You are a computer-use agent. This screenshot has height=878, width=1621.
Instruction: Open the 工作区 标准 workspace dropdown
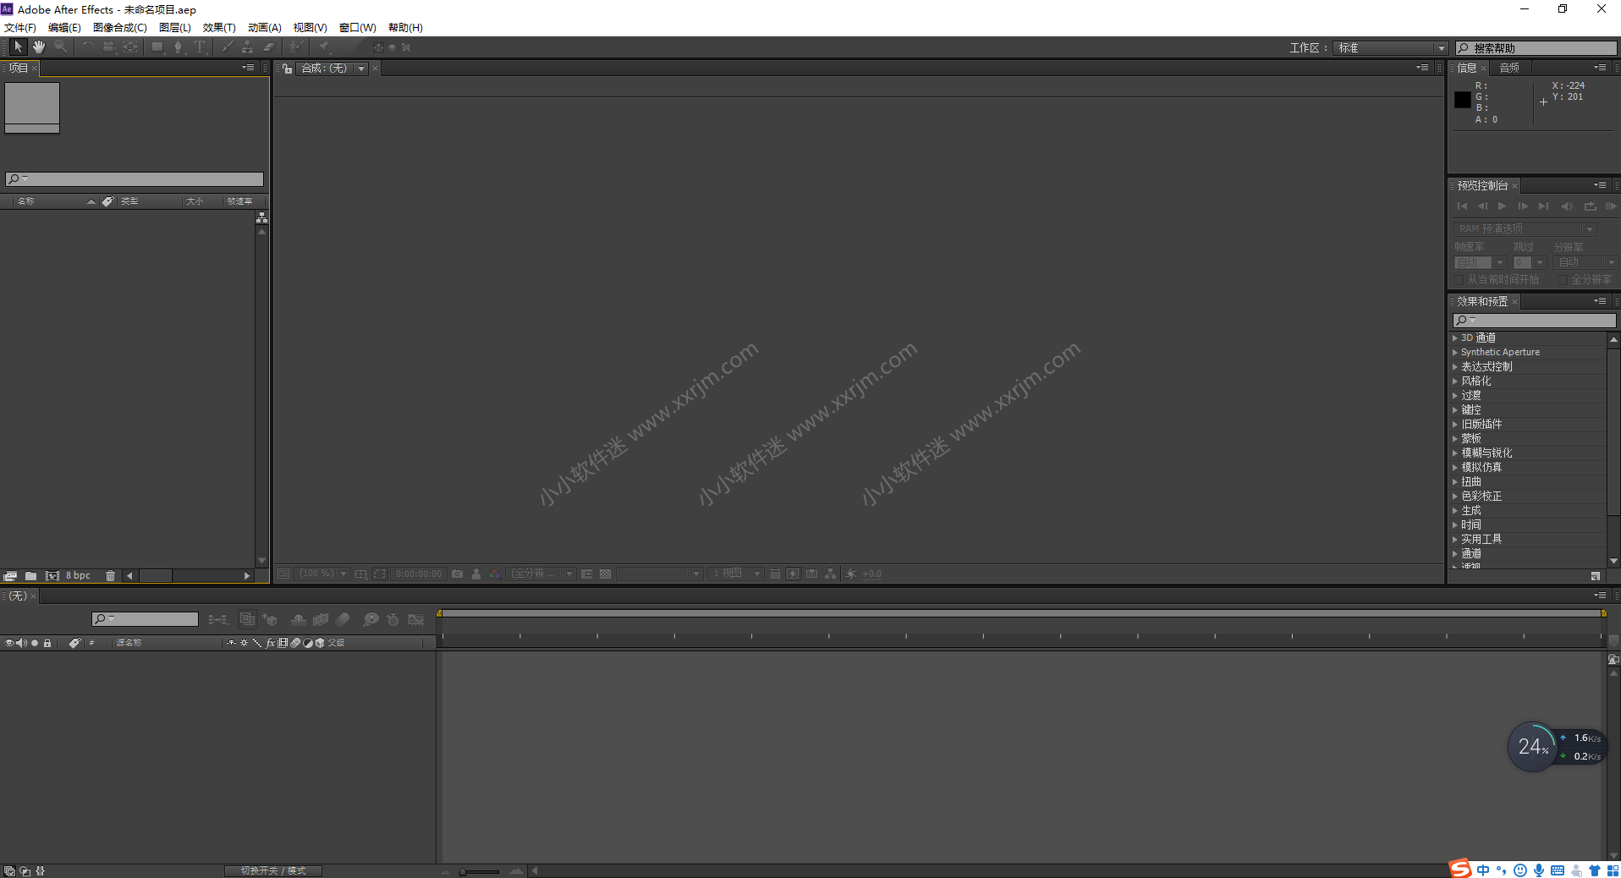(x=1391, y=48)
